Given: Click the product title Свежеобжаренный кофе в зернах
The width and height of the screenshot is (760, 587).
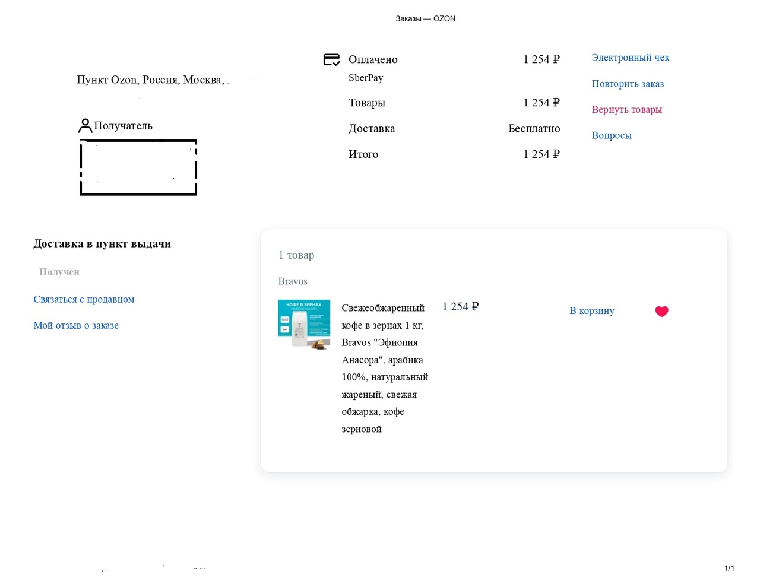Looking at the screenshot, I should pos(385,368).
